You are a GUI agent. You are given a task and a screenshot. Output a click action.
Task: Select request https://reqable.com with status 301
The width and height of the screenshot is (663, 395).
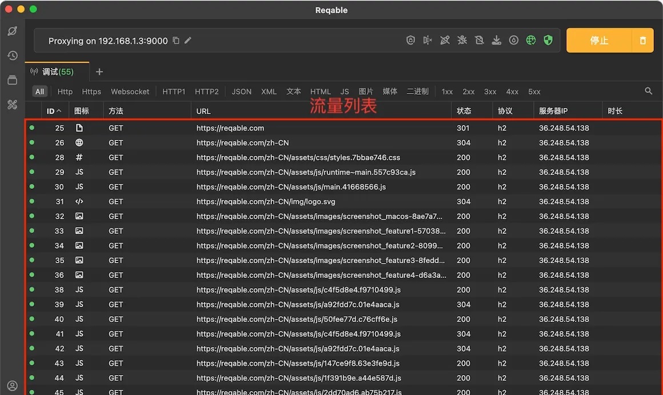(x=344, y=128)
